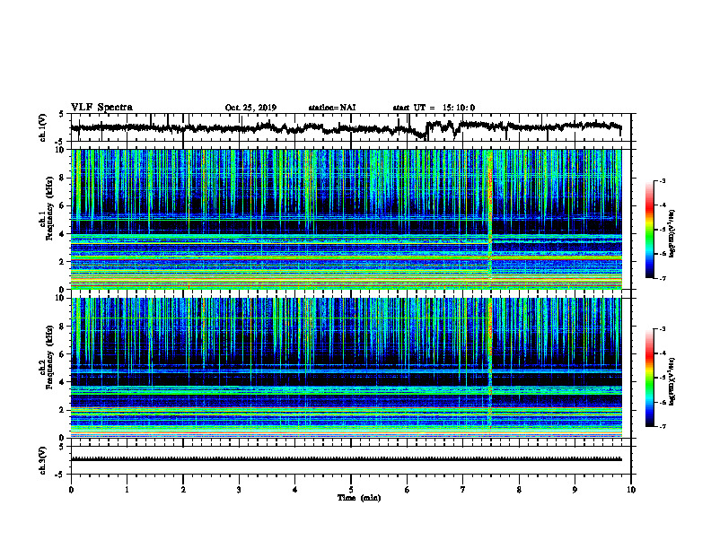
Task: Click the "-3" label on ch.1 color scale
Action: click(662, 180)
